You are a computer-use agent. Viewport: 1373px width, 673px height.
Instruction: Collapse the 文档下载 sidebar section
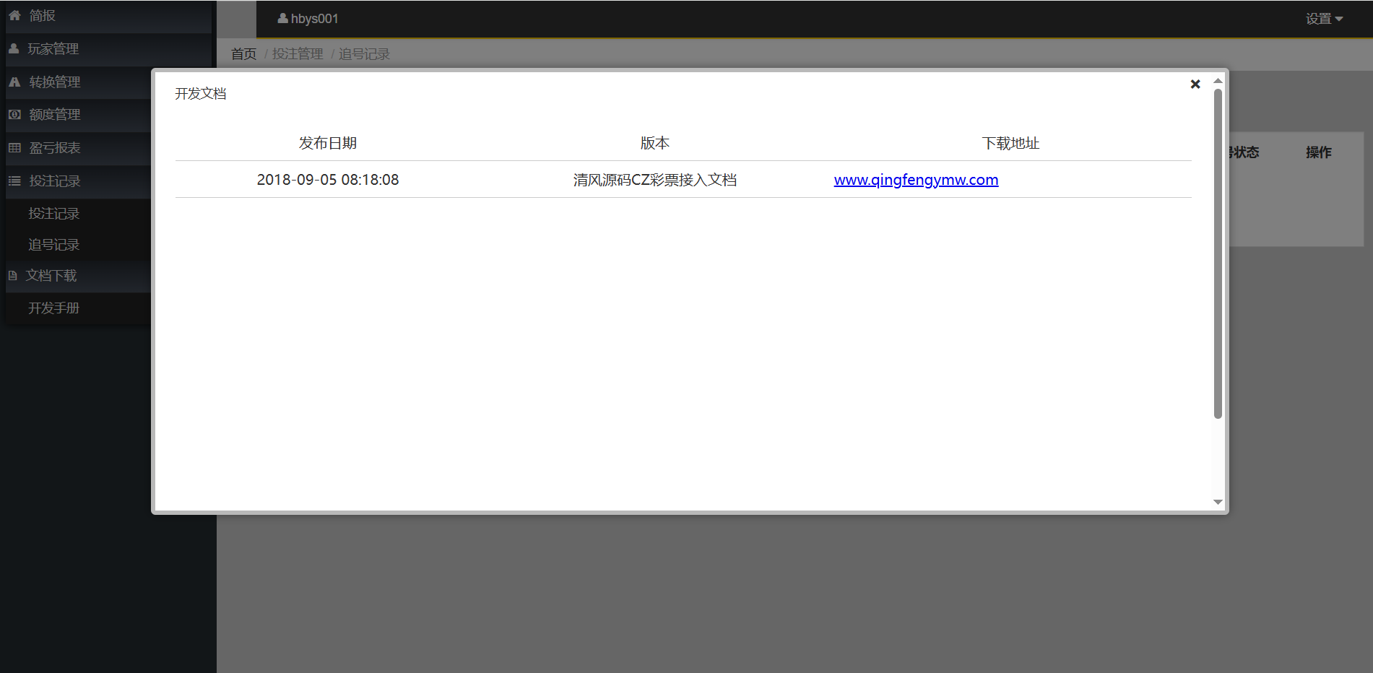click(x=51, y=275)
